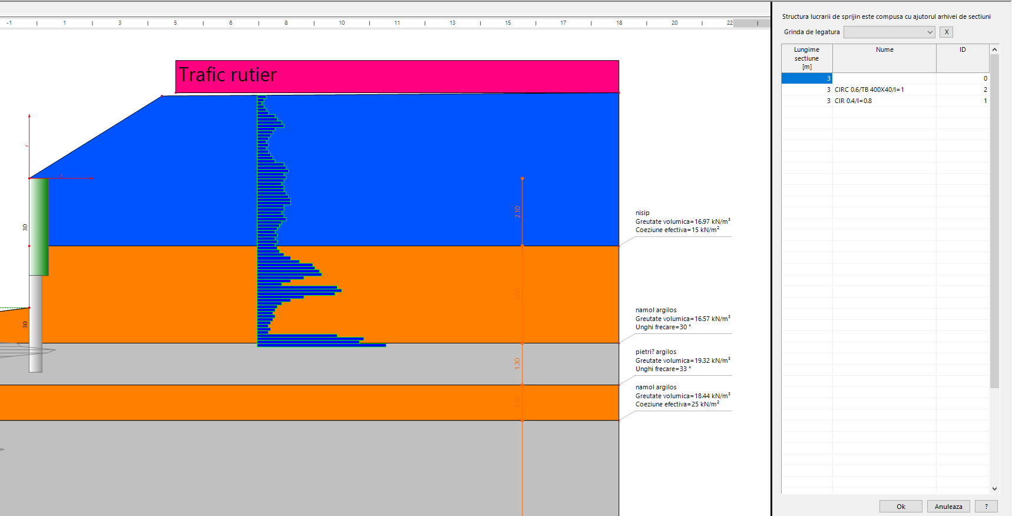Open the Grinda de legatura dropdown
Screen dimensions: 1012x516
(889, 32)
